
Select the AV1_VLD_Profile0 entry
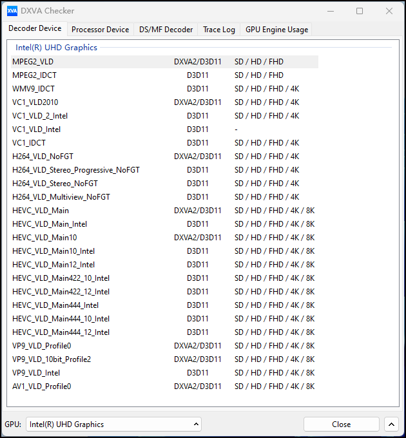click(x=164, y=386)
